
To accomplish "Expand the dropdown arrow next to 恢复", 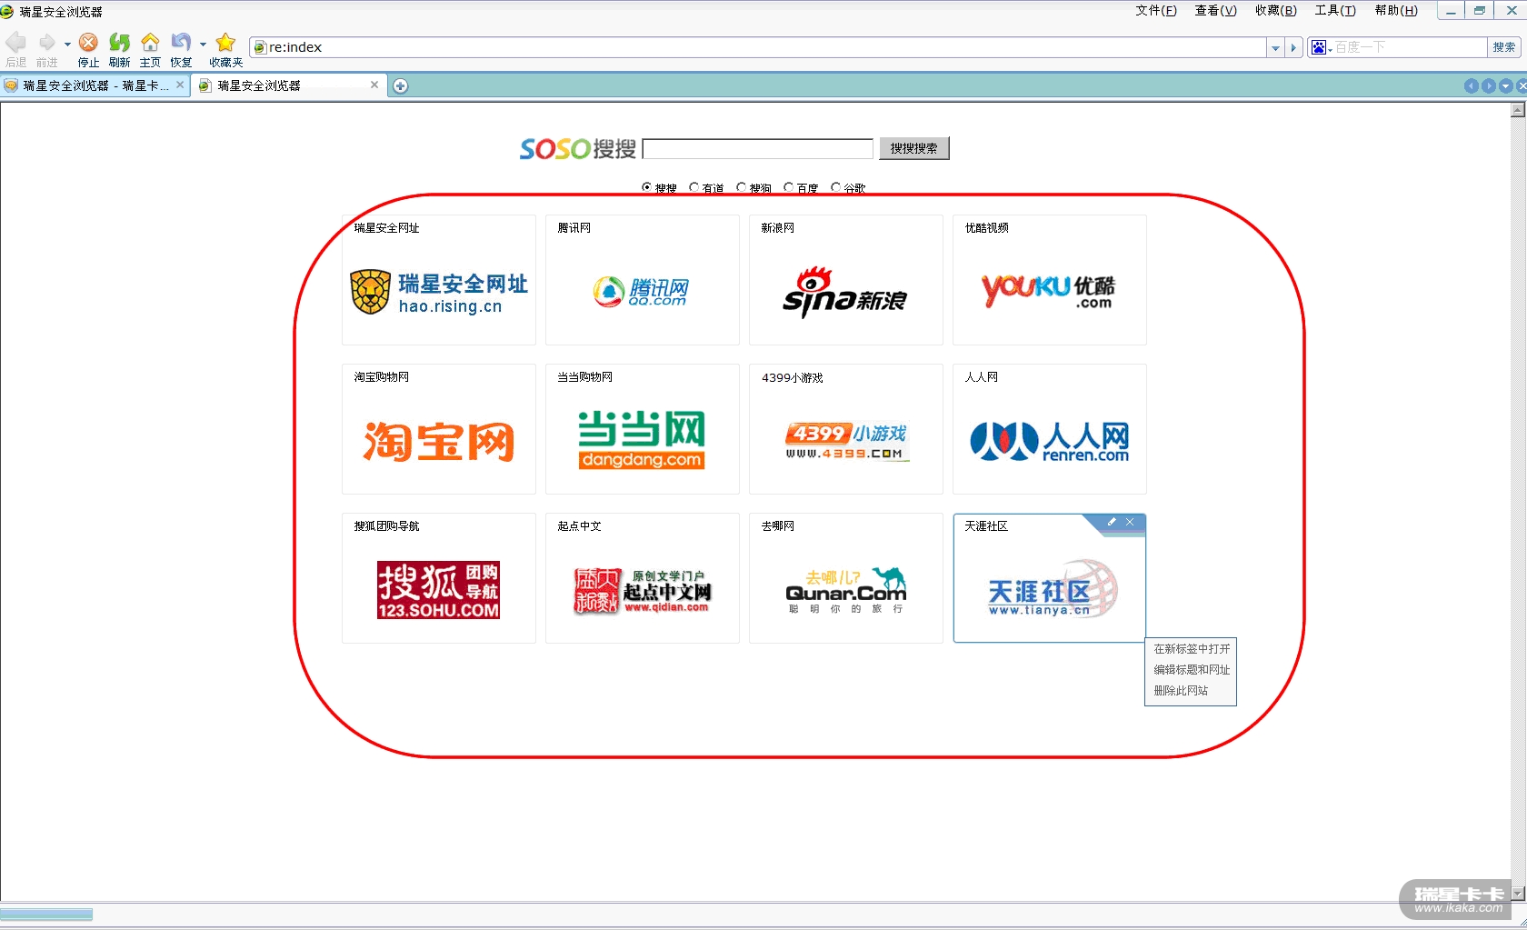I will [203, 44].
